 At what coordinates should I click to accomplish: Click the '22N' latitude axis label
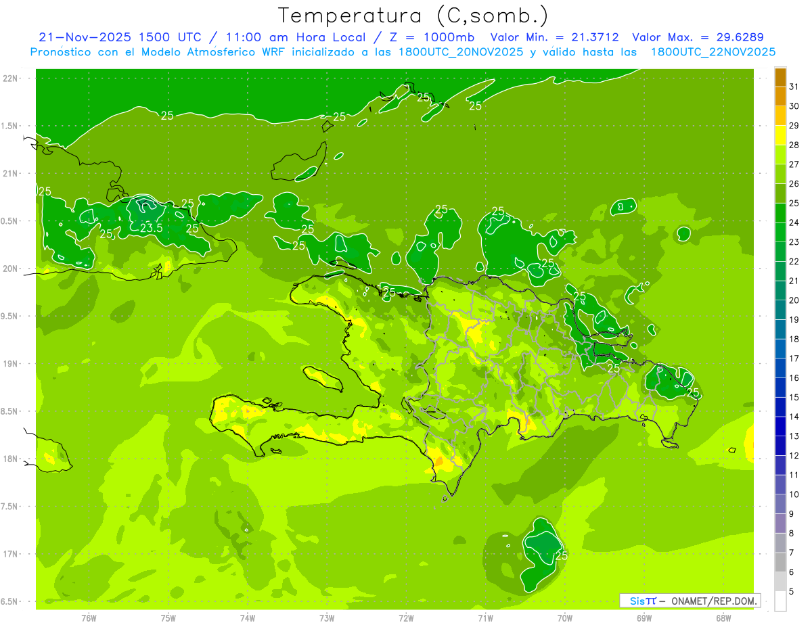point(9,78)
